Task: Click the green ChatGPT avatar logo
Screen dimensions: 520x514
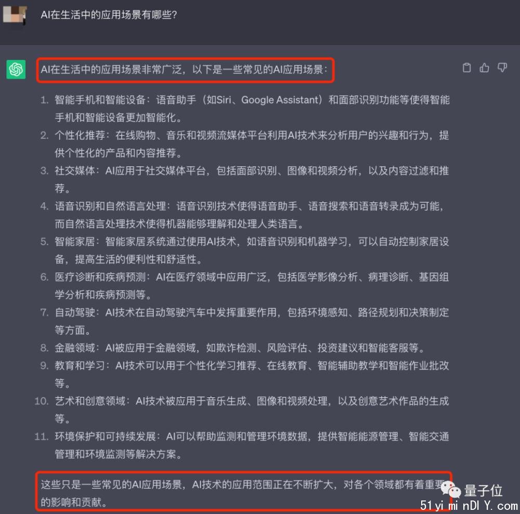Action: click(16, 69)
